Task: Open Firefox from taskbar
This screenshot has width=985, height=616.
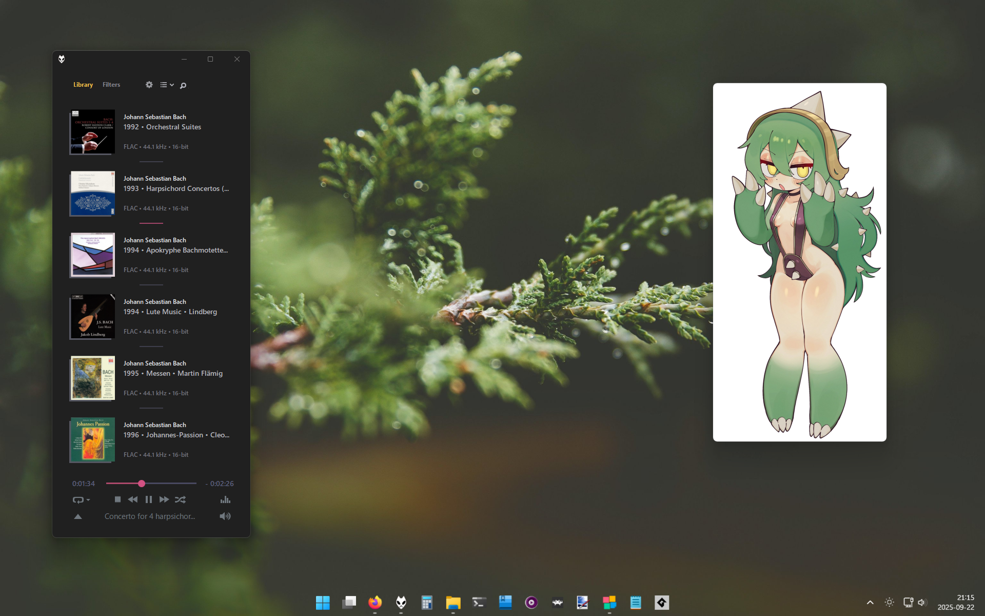Action: pyautogui.click(x=375, y=602)
